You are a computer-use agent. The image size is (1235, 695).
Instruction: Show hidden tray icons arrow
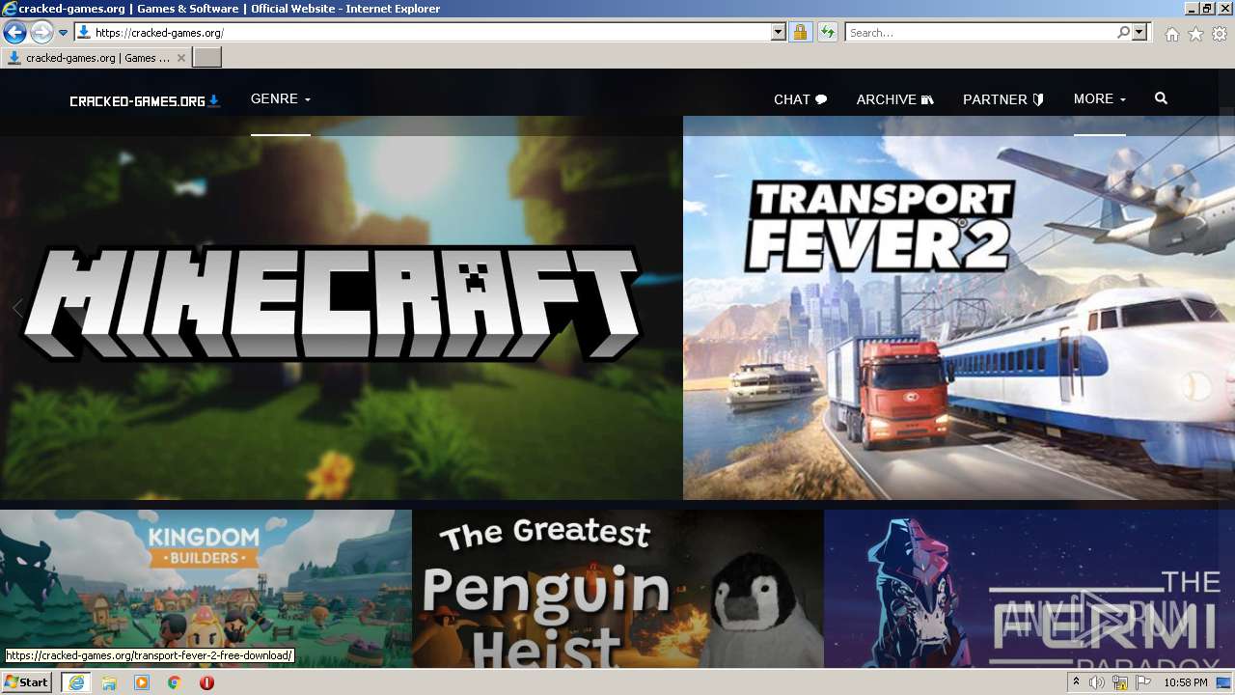(x=1077, y=682)
